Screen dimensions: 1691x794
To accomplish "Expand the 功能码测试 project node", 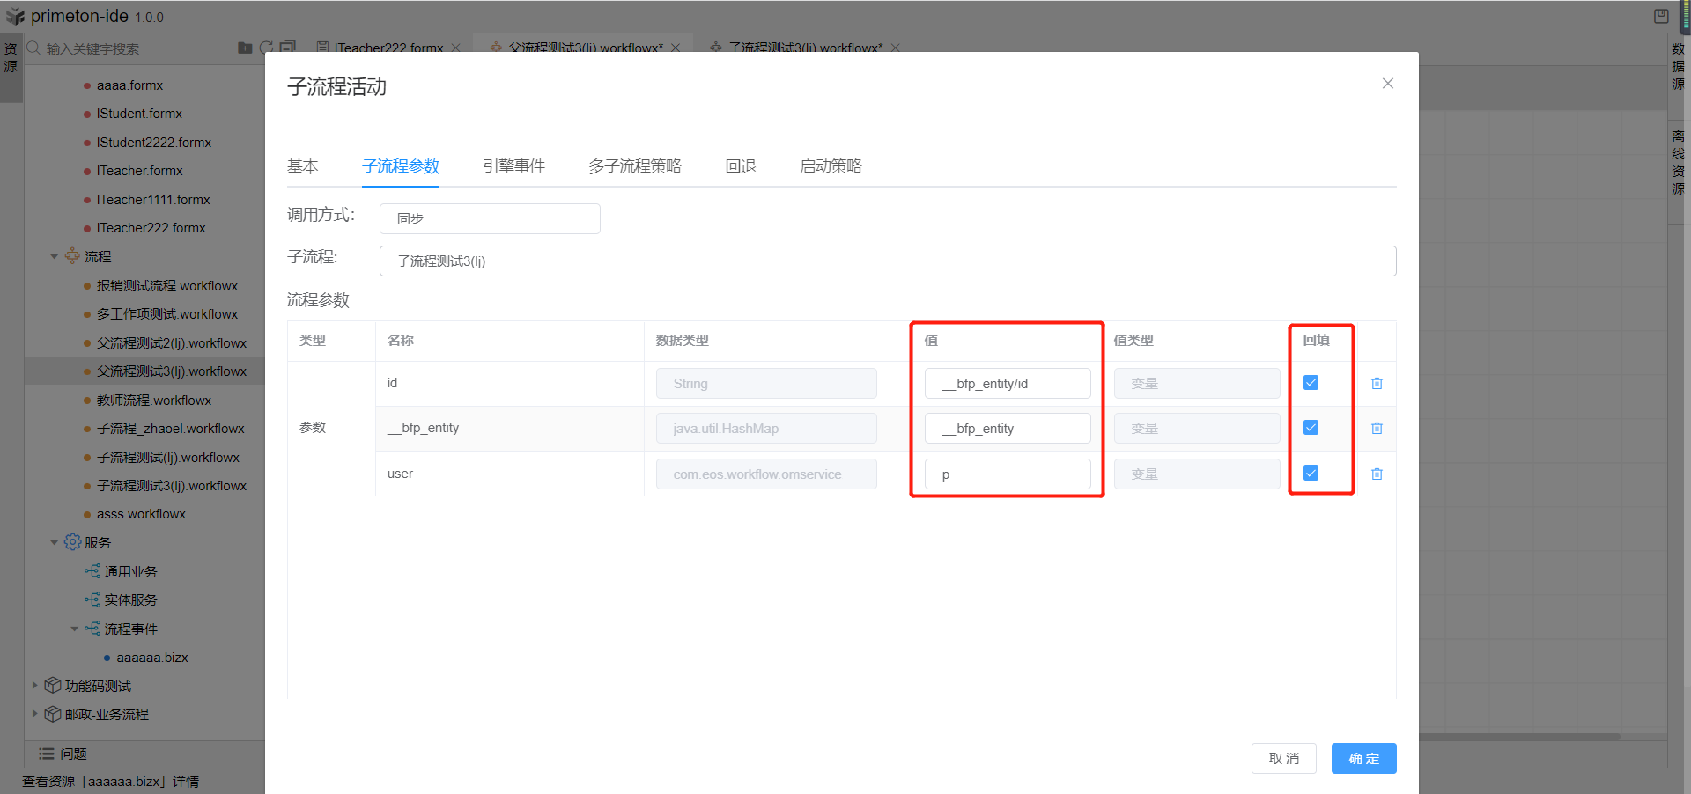I will point(35,686).
